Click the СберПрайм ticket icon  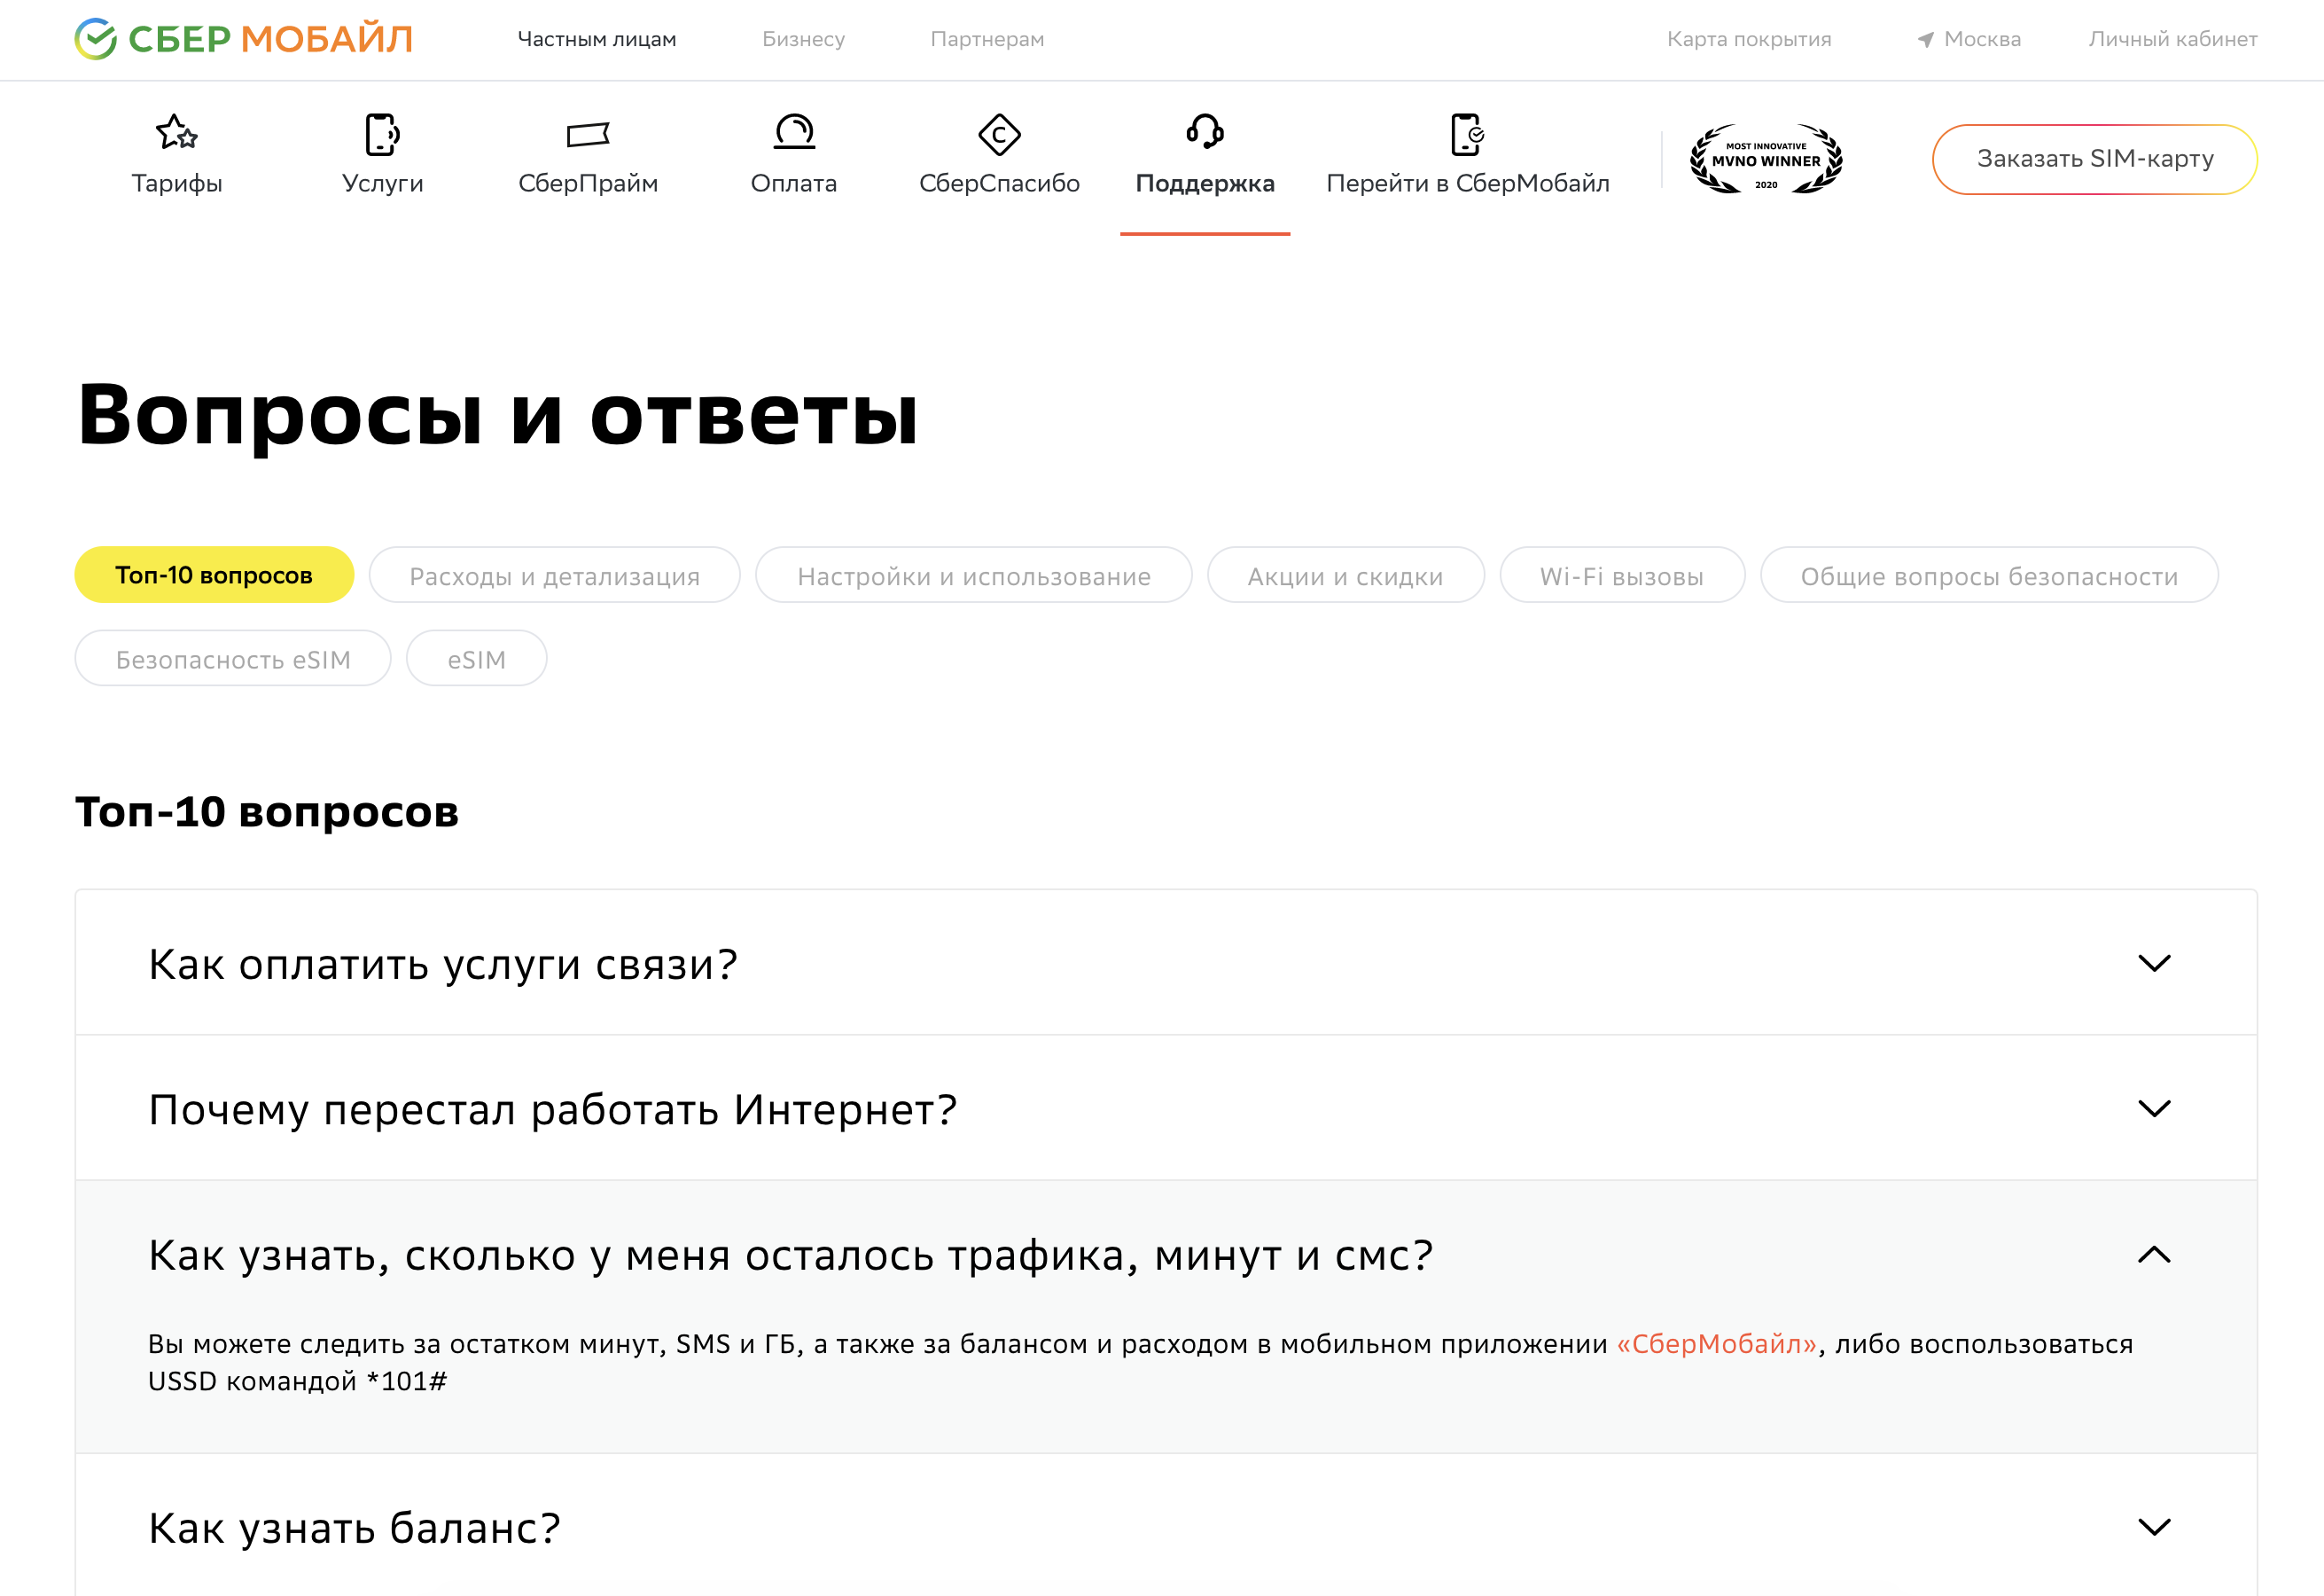pyautogui.click(x=588, y=133)
